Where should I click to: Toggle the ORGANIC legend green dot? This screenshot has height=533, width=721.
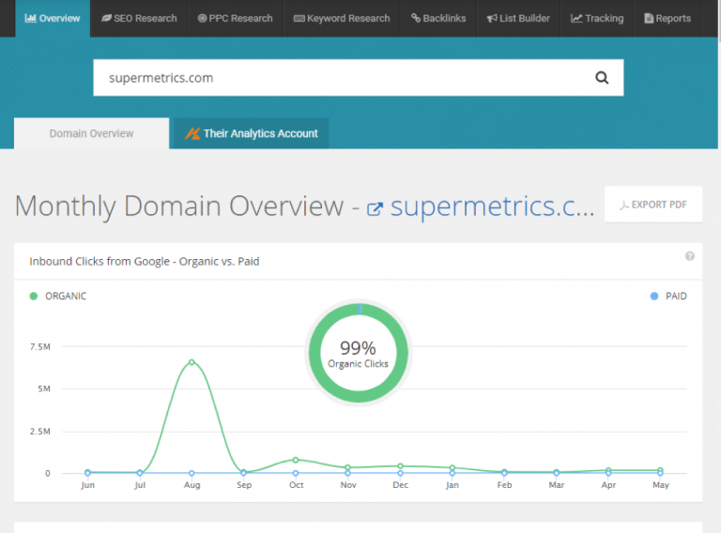34,296
